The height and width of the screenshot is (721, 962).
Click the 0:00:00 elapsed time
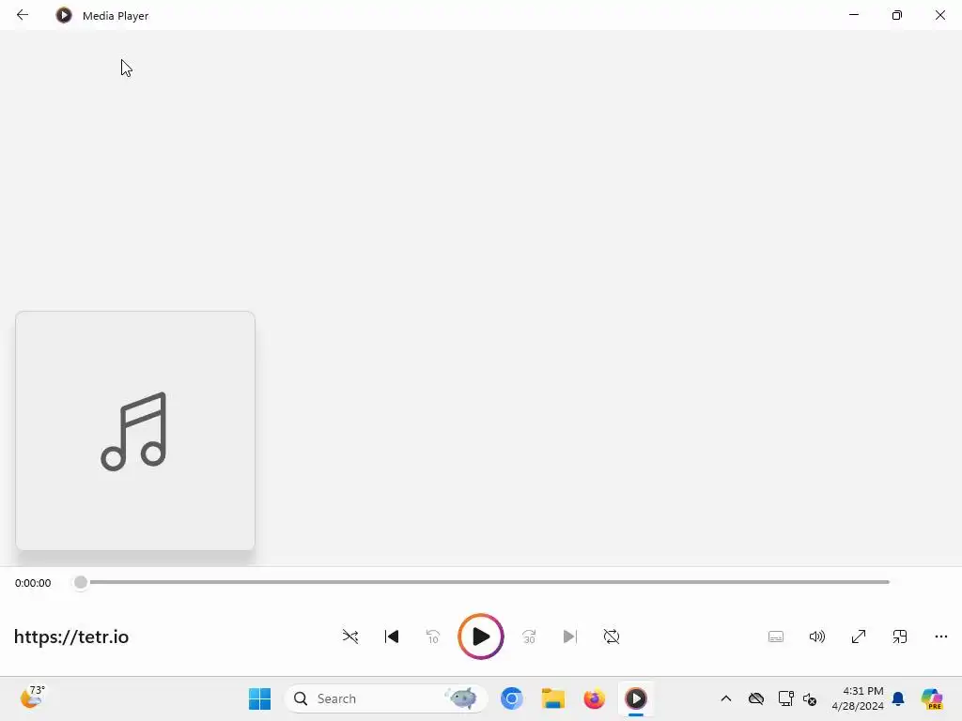click(33, 582)
